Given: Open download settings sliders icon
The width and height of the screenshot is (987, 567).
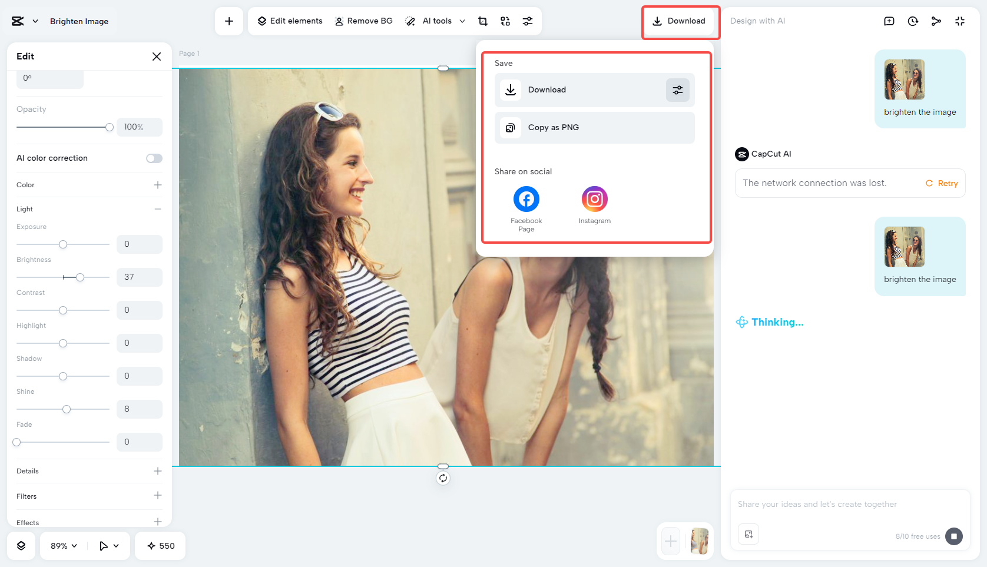Looking at the screenshot, I should (678, 90).
